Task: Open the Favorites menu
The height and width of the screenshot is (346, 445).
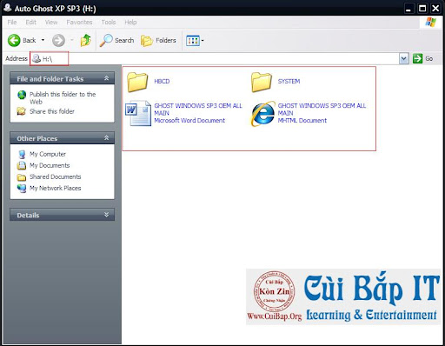Action: click(x=79, y=23)
